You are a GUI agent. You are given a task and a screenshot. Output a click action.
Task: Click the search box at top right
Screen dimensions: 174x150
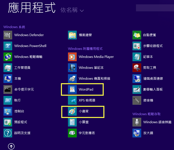(x=155, y=8)
